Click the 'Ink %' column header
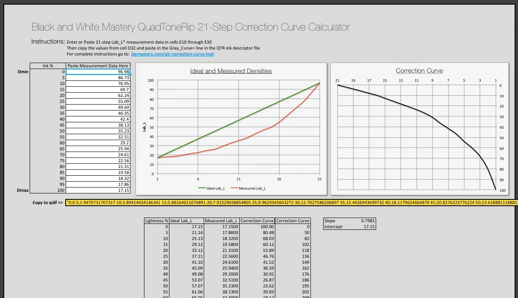Screen dimensions: 518x298 [48, 66]
